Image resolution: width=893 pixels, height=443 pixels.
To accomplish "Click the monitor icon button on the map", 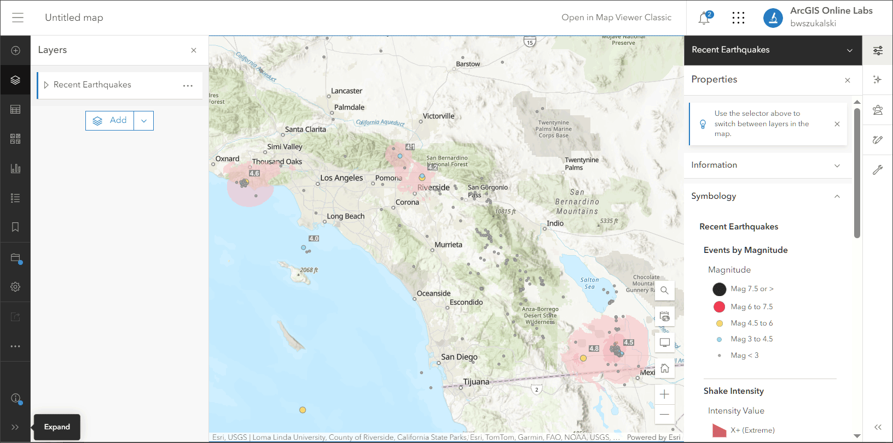I will (664, 342).
